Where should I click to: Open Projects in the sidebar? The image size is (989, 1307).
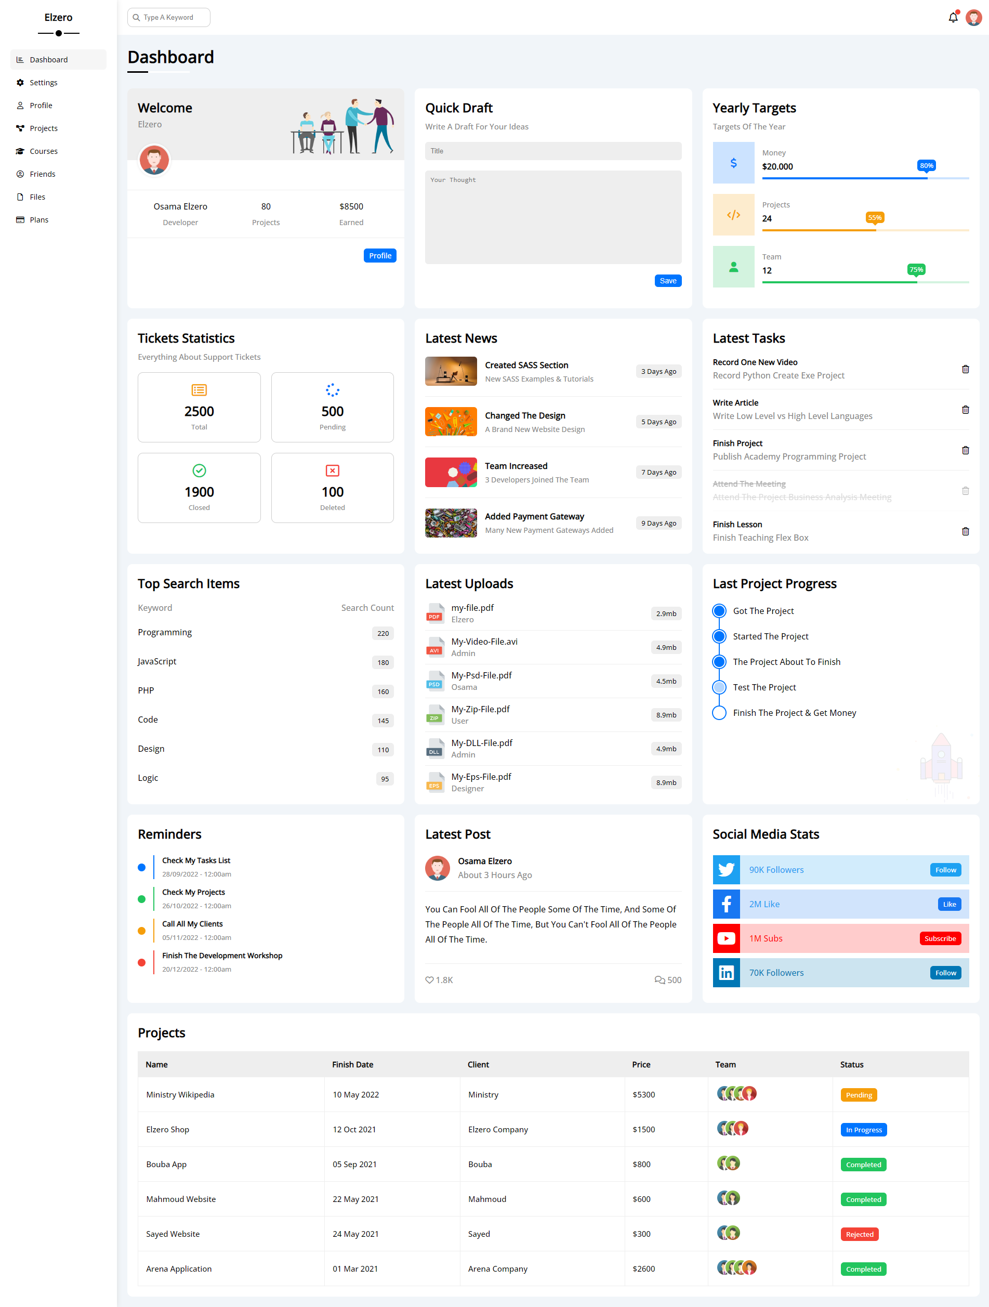tap(59, 128)
